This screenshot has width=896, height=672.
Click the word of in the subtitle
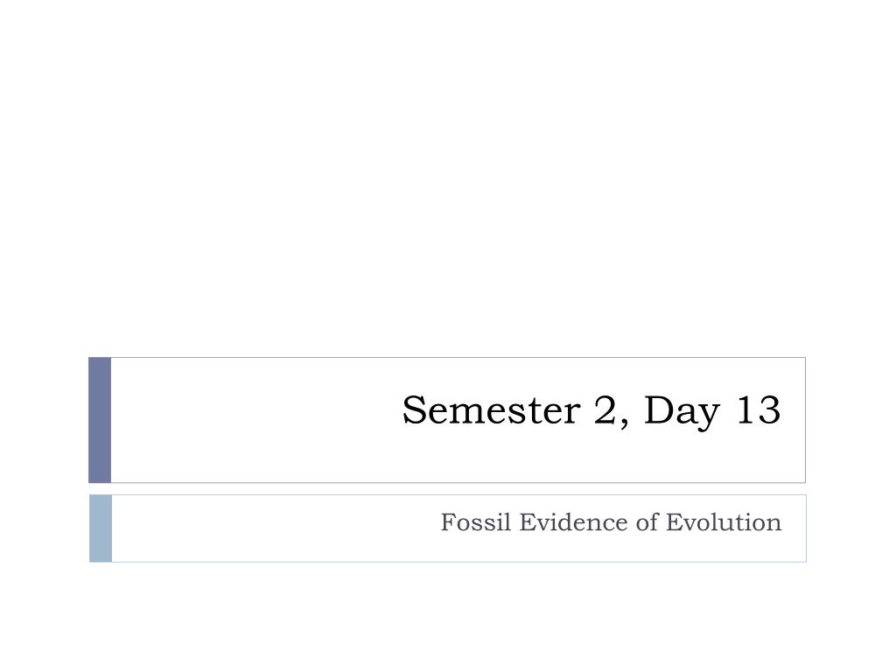647,522
